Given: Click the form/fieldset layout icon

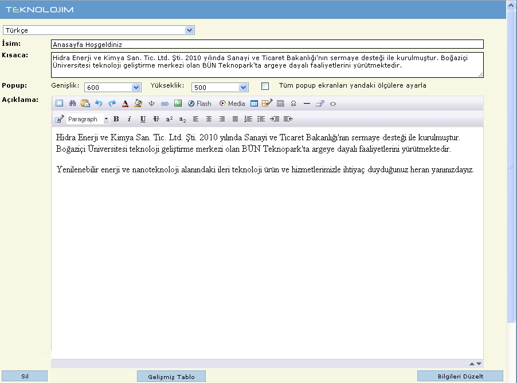Looking at the screenshot, I should [x=281, y=104].
